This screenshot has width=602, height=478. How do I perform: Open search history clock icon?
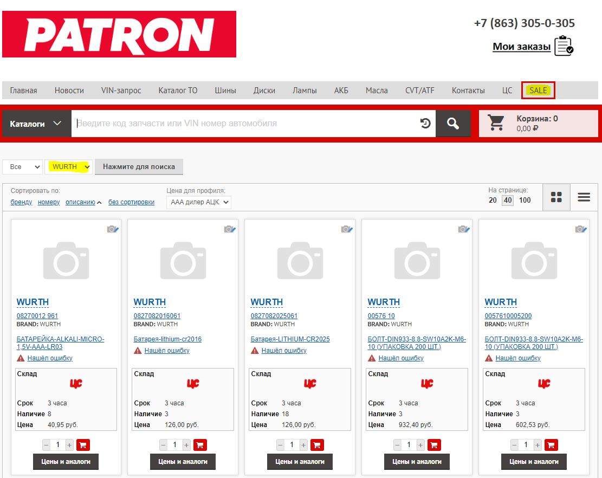click(x=425, y=124)
